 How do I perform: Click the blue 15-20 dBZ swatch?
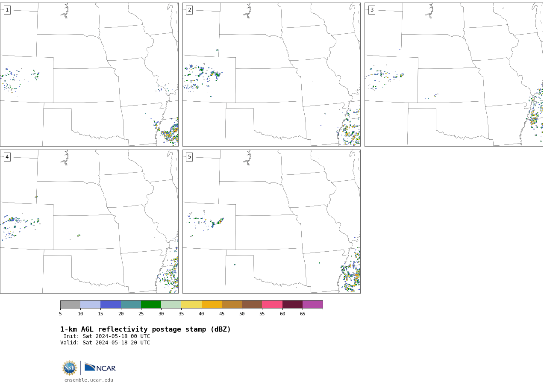tap(111, 304)
